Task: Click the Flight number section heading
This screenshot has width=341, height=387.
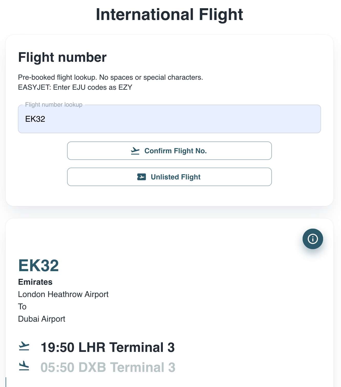Action: [x=62, y=57]
